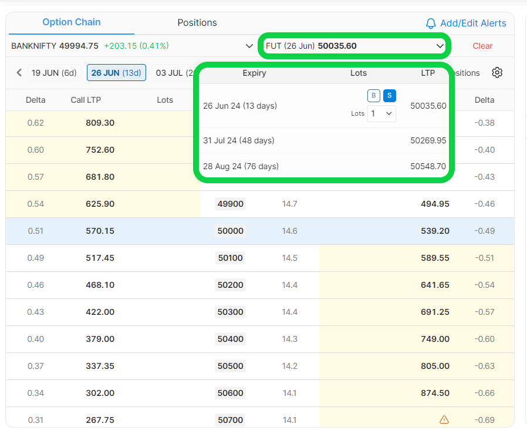Select the 19 JUN (6d) expiry

54,73
